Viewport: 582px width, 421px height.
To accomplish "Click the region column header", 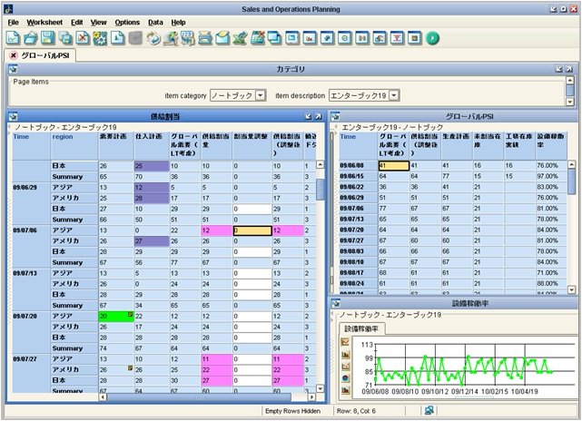I will click(74, 146).
